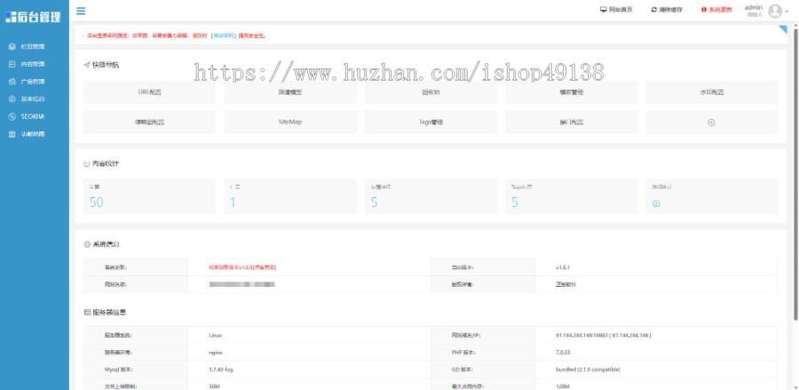The image size is (799, 390).
Task: Click the site domain/IP 61.144.244.148 value
Action: click(x=604, y=336)
